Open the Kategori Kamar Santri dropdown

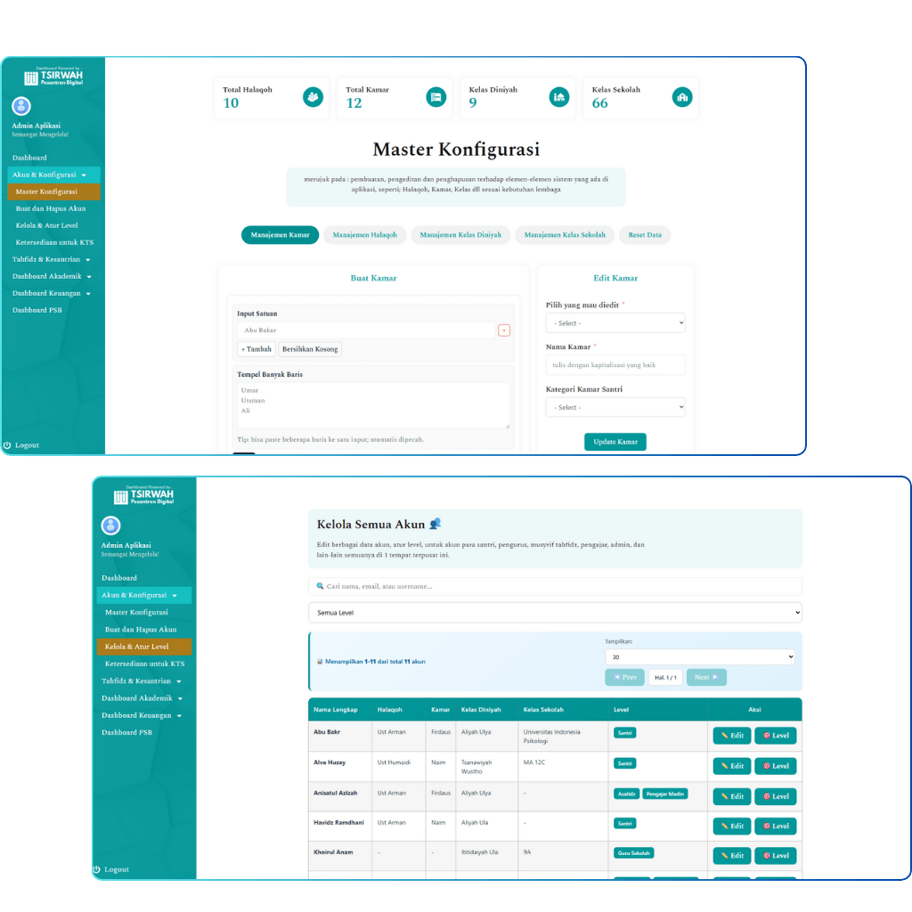click(615, 407)
